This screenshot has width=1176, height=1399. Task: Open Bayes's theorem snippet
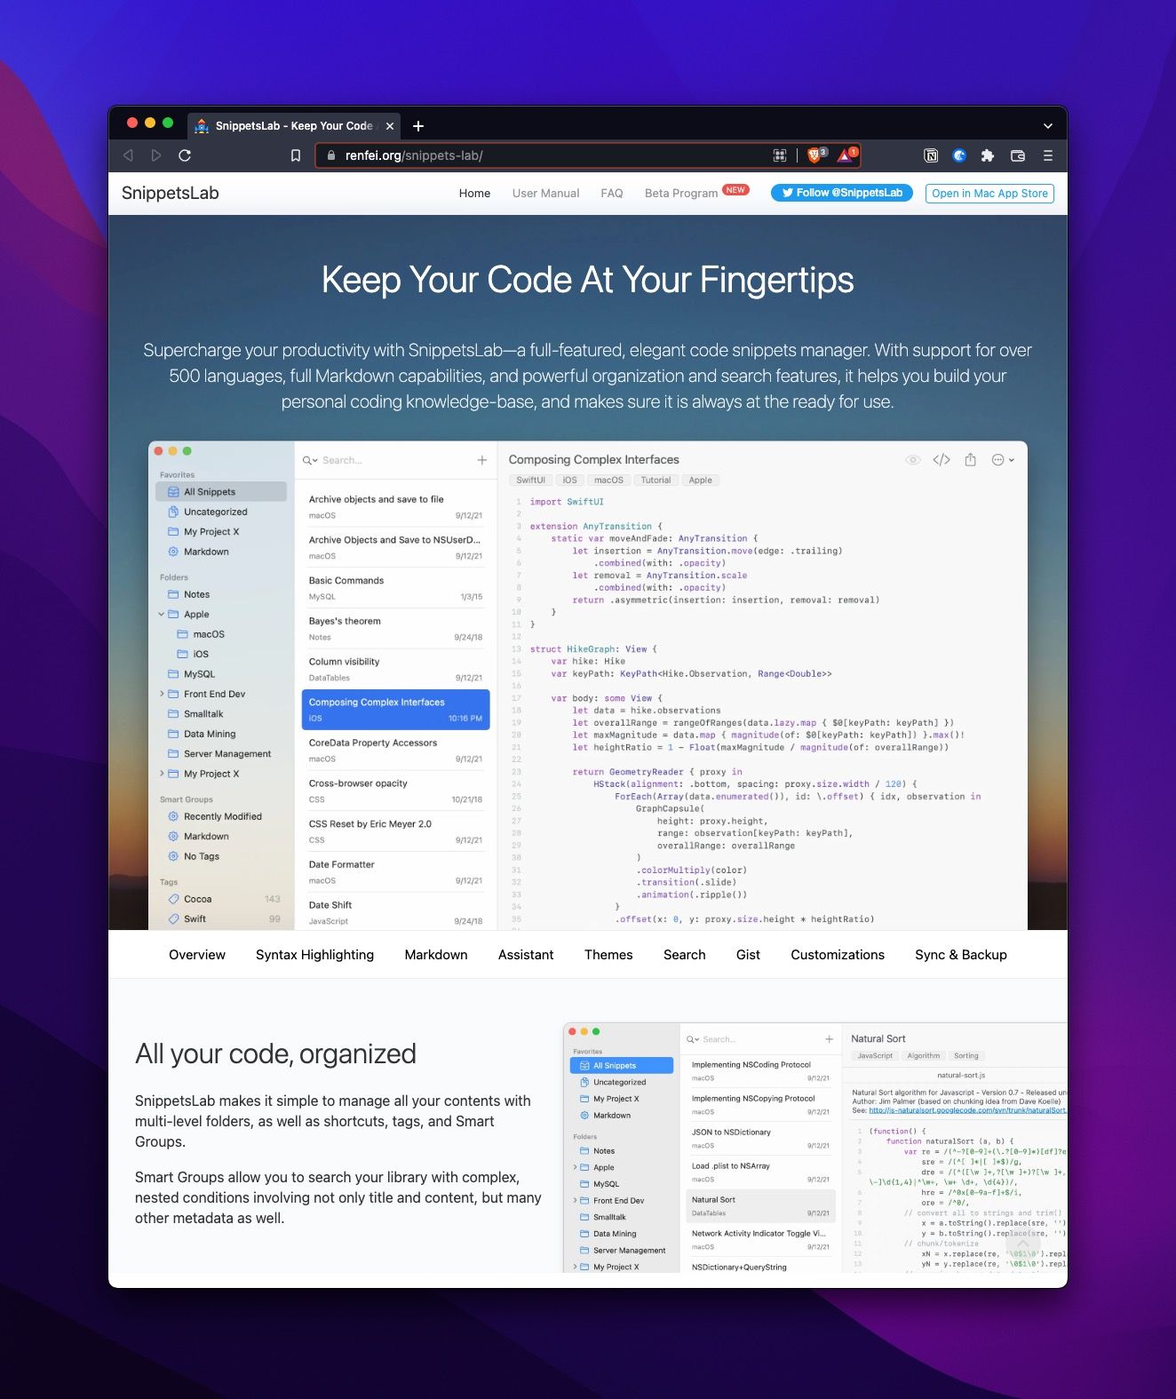395,628
